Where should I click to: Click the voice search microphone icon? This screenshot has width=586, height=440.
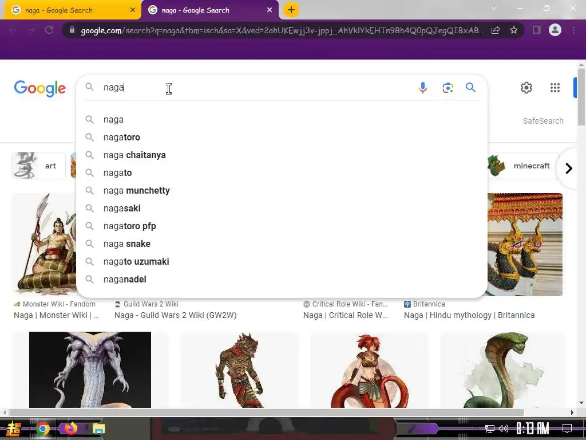pos(423,88)
